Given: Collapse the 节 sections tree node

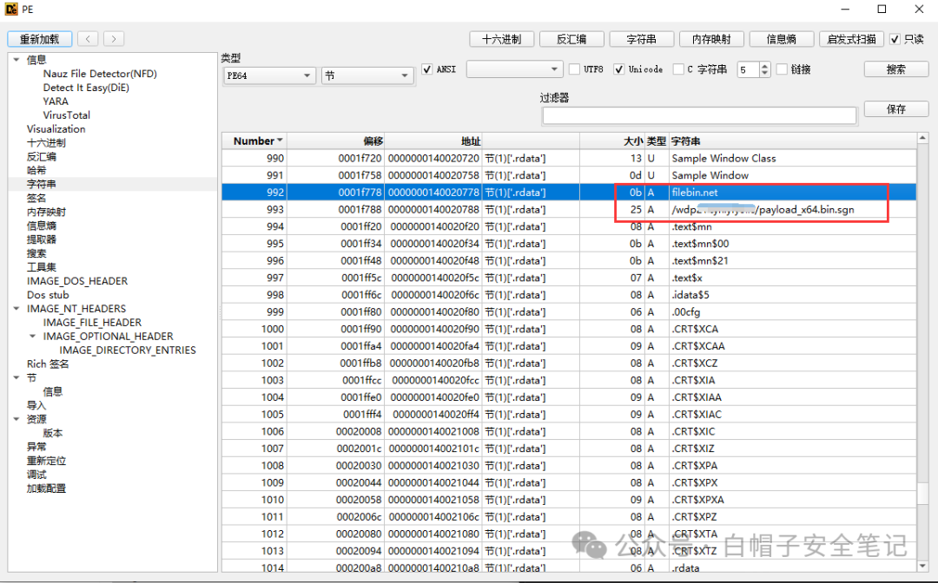Looking at the screenshot, I should 17,377.
